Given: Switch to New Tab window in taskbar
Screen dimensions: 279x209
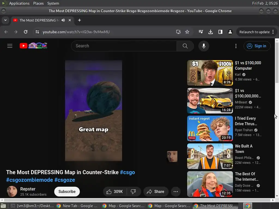Looking at the screenshot, I should 78,206.
